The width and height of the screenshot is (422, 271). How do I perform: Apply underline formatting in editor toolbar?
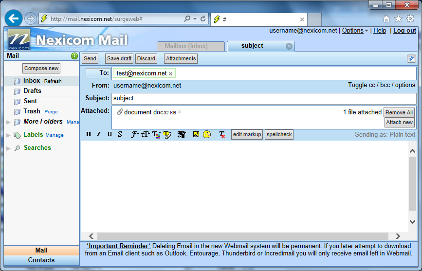110,134
